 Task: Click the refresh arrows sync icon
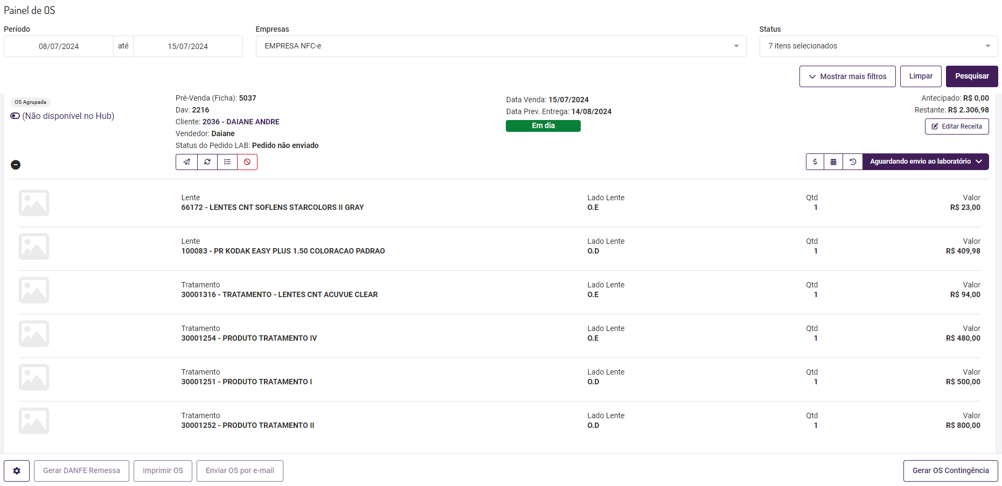[207, 162]
